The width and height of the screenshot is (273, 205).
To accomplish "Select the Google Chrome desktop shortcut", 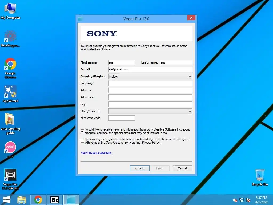I will click(x=10, y=68).
